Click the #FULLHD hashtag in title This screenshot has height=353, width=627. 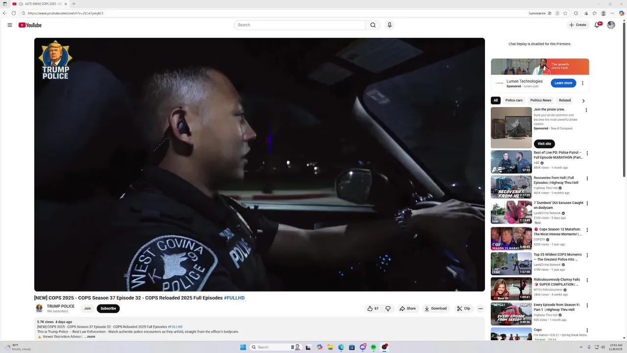tap(234, 298)
